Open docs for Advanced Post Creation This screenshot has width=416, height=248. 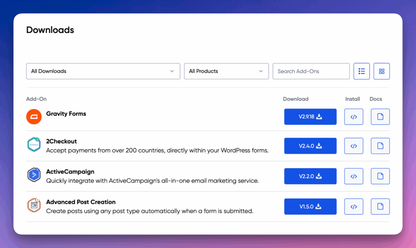pos(380,207)
